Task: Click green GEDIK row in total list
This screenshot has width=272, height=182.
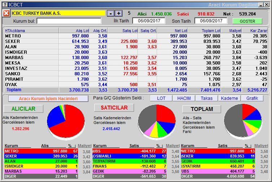Action: click(x=218, y=161)
